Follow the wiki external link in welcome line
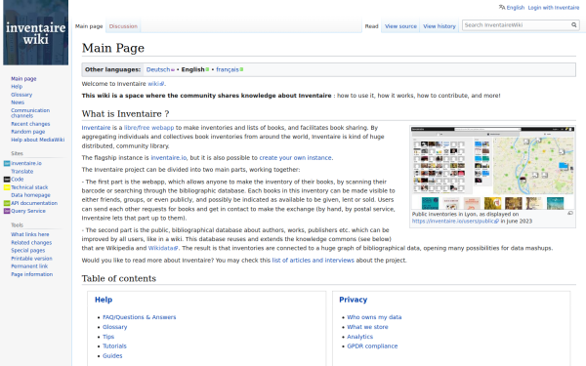Viewport: 586px width, 366px height. pos(155,84)
